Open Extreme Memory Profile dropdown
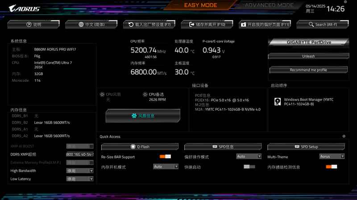This screenshot has height=200, width=357. pyautogui.click(x=80, y=163)
